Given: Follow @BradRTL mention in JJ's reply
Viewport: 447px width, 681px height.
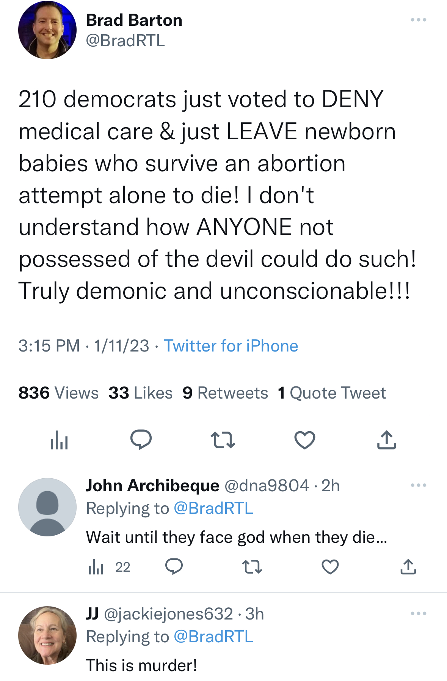Looking at the screenshot, I should click(x=213, y=637).
